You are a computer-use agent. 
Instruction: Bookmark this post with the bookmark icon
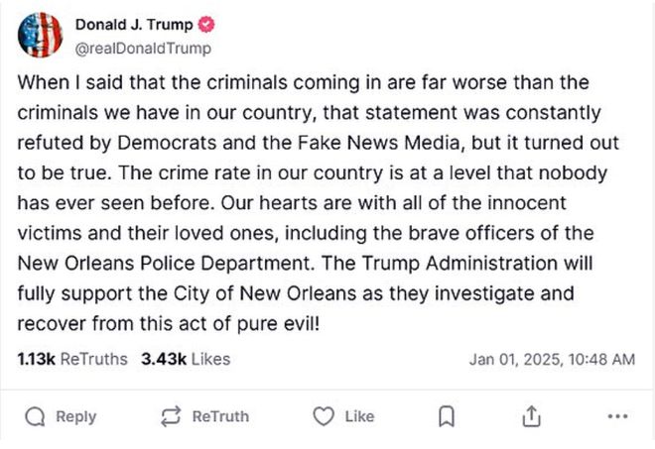(x=447, y=416)
